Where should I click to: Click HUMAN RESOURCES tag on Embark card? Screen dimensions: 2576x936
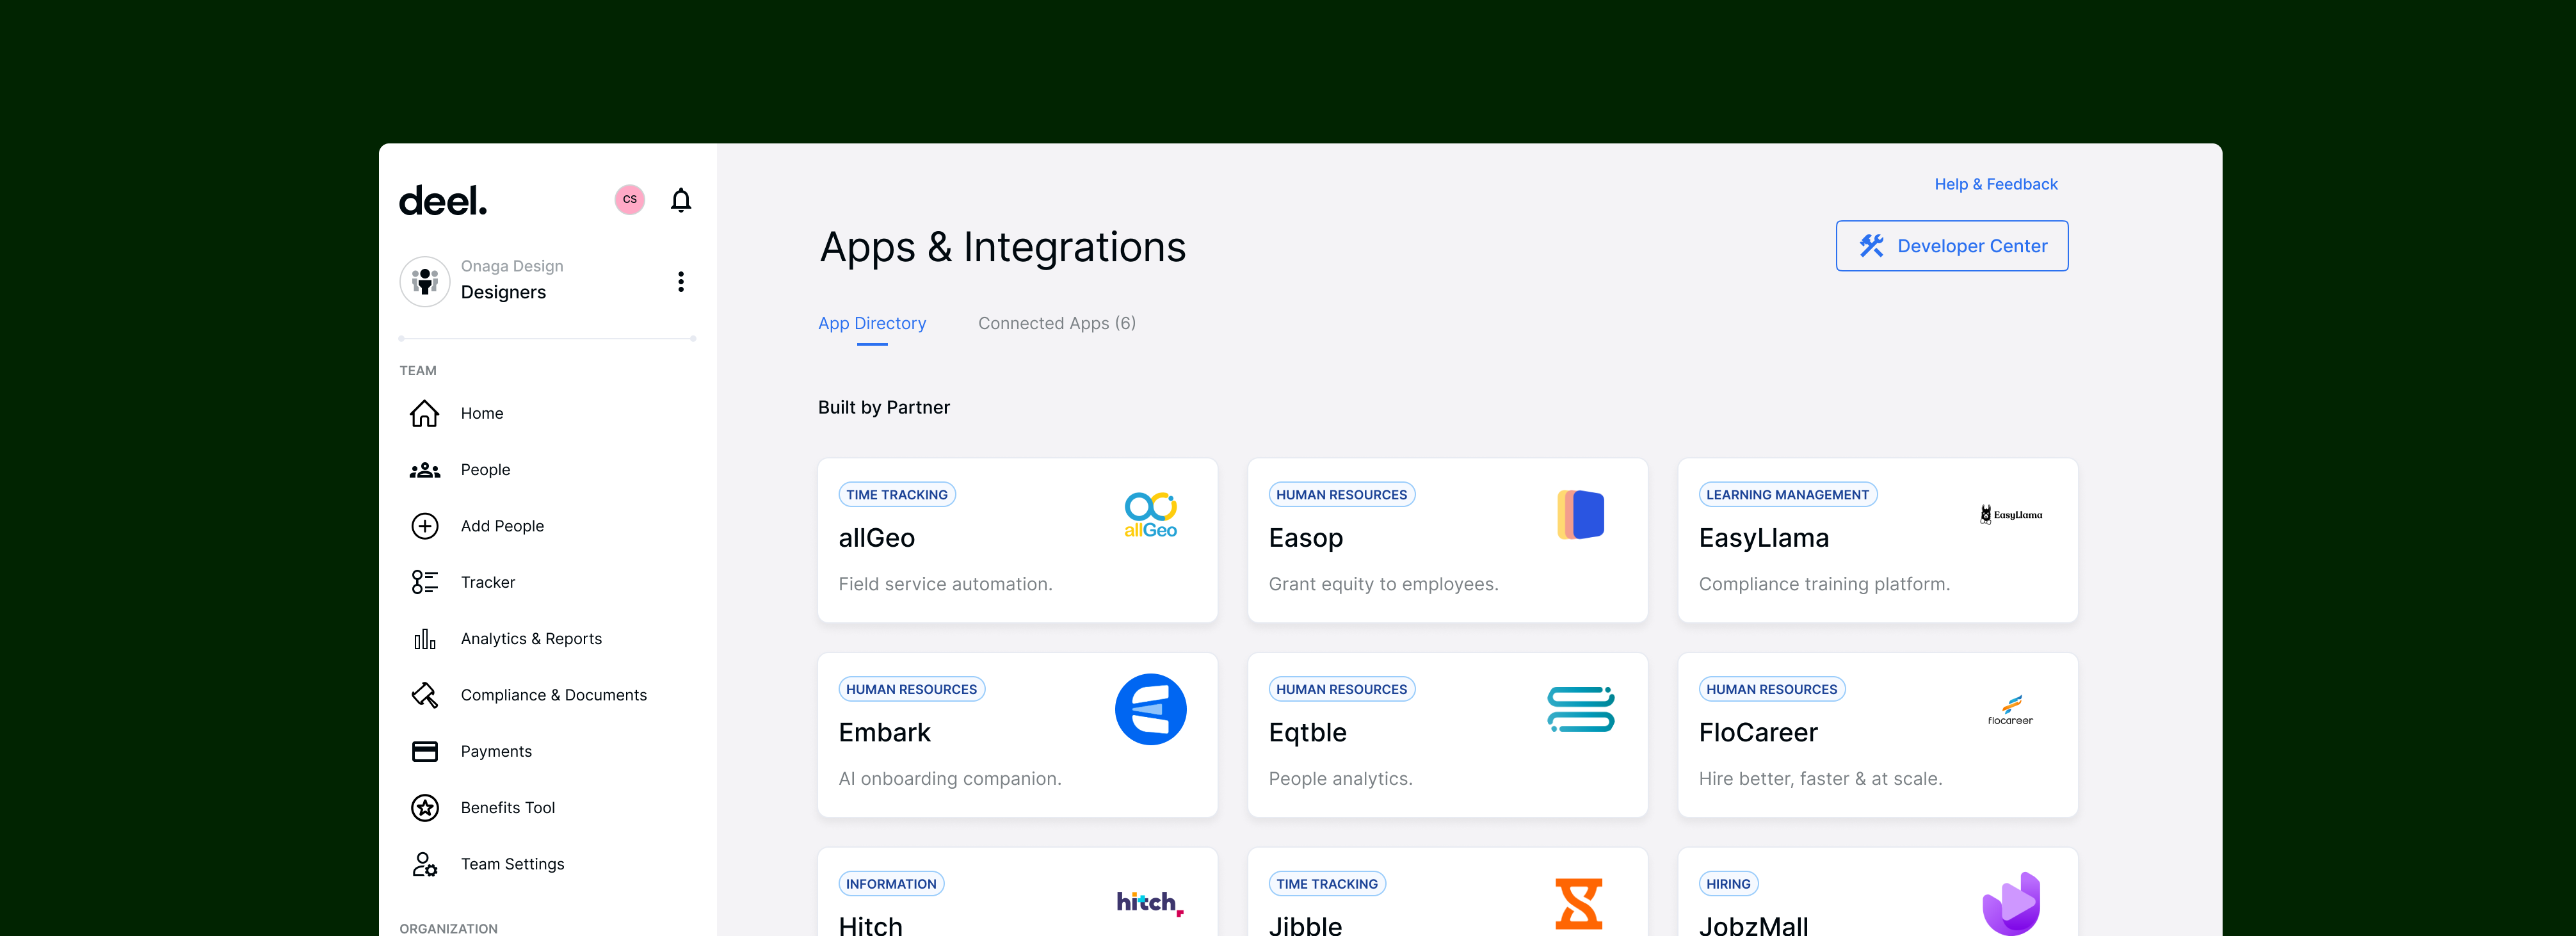[x=911, y=690]
